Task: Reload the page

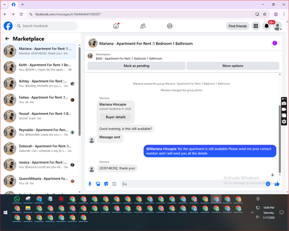Action: pyautogui.click(x=21, y=14)
